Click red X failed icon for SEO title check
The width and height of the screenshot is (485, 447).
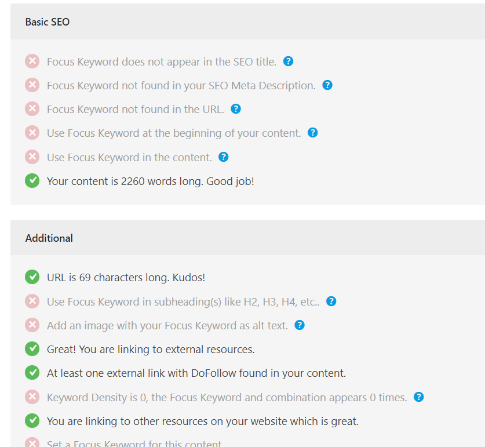pos(32,61)
